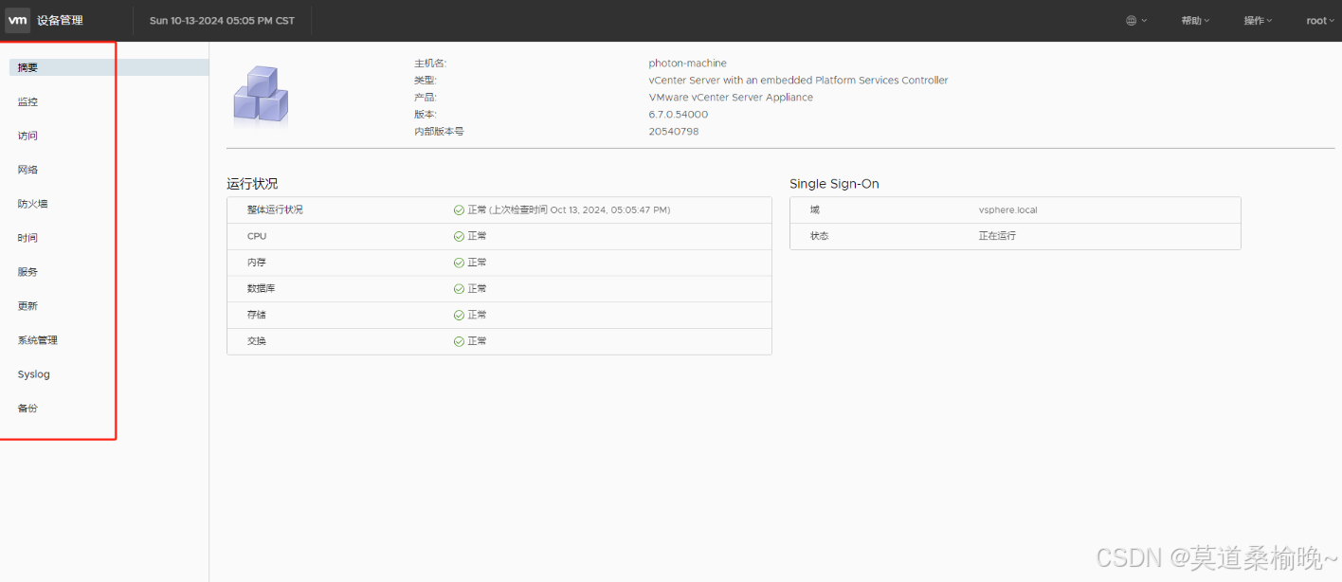Click the 设备管理 title
The image size is (1342, 582).
60,20
